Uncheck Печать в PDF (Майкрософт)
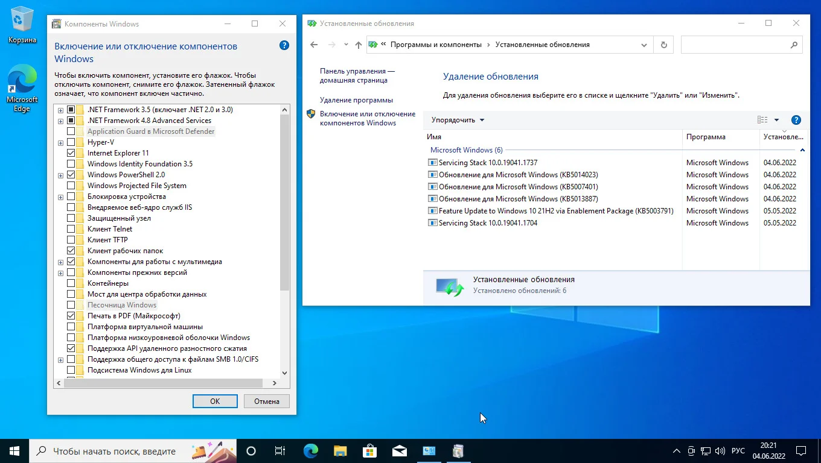 pos(71,316)
